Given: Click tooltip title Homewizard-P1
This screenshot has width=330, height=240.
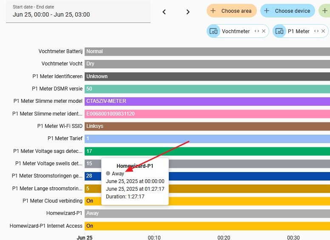Looking at the screenshot, I should pos(135,166).
